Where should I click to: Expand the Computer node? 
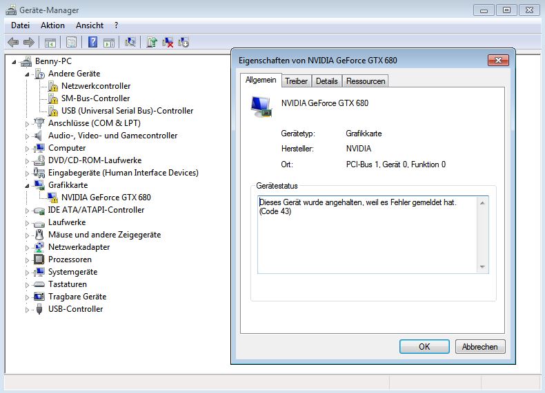click(27, 149)
